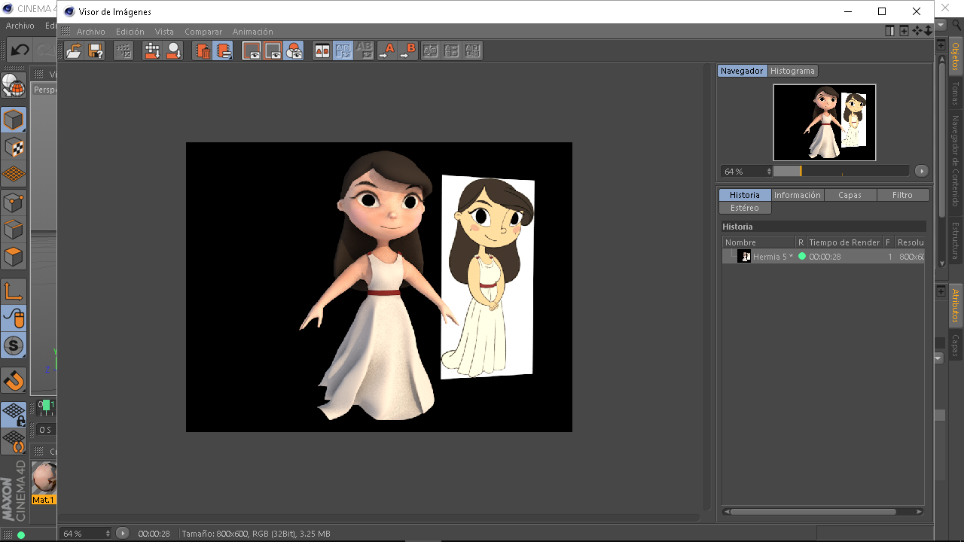Click the Save image as icon
Viewport: 964px width, 542px height.
96,51
